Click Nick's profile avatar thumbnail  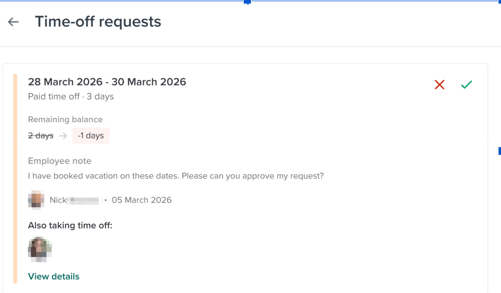(36, 200)
